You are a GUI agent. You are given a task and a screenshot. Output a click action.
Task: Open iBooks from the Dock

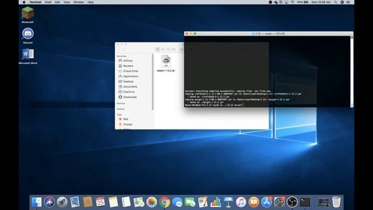point(254,202)
